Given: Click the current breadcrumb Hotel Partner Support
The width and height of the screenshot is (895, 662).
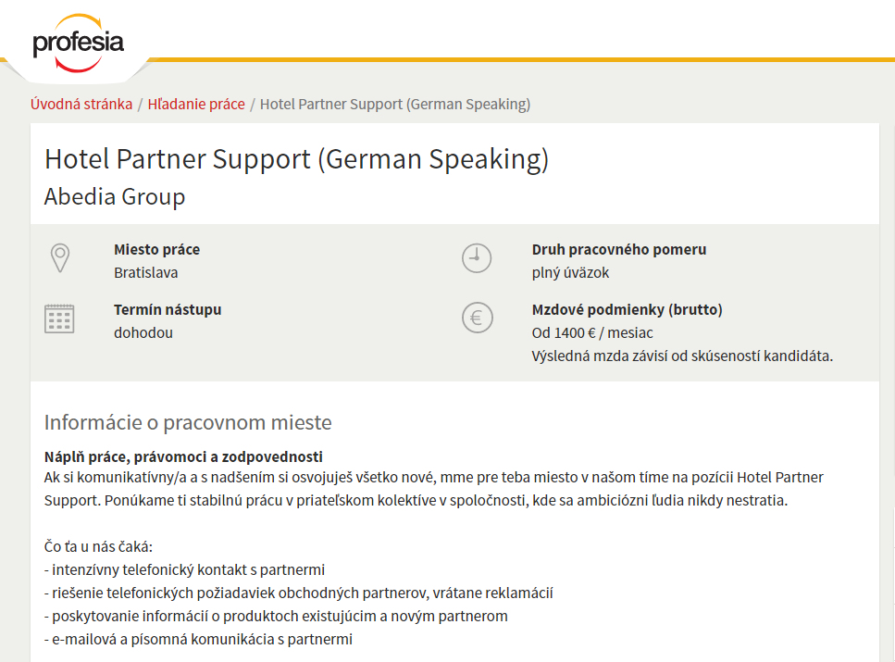Looking at the screenshot, I should [x=395, y=104].
